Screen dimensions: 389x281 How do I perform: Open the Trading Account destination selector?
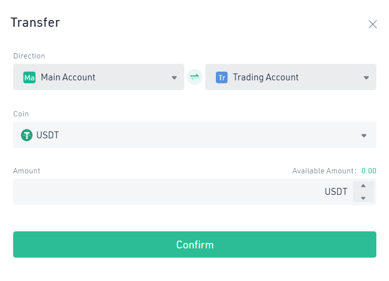(291, 77)
